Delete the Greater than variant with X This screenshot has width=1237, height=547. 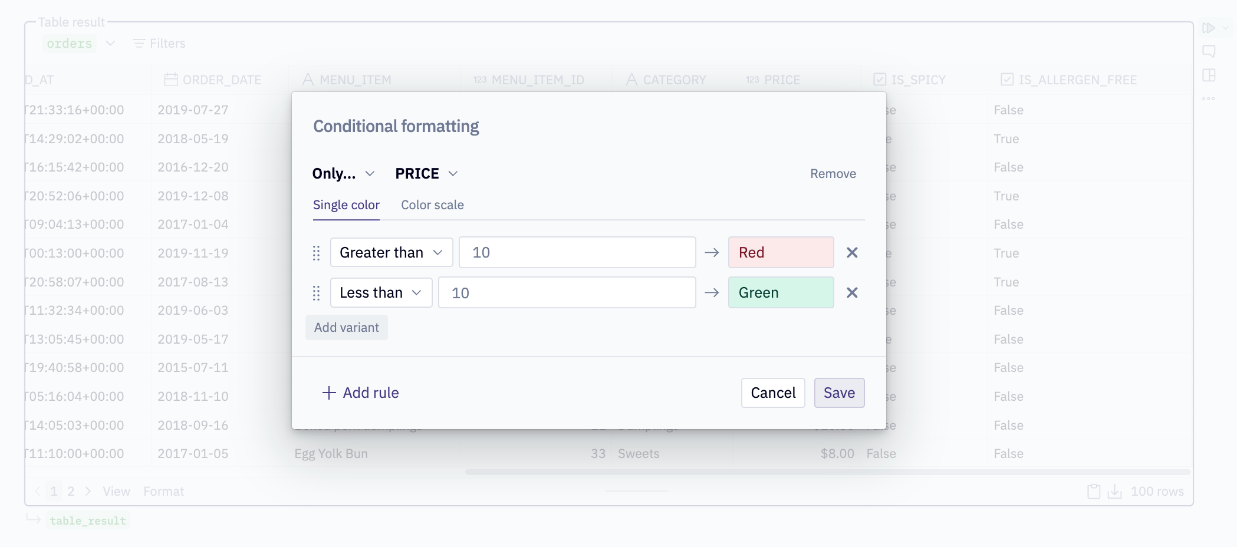[x=852, y=253]
